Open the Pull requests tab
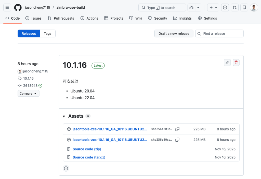261x179 pixels. click(61, 18)
